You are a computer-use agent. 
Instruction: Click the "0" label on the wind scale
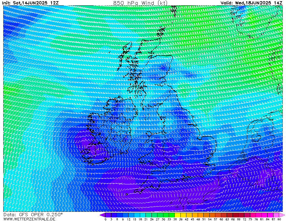click(x=106, y=219)
